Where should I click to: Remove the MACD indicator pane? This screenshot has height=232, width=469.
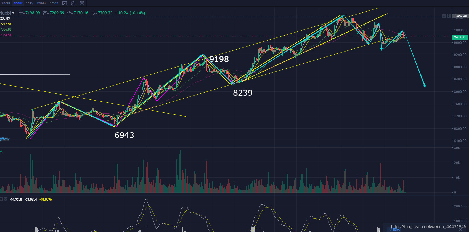(x=6, y=199)
